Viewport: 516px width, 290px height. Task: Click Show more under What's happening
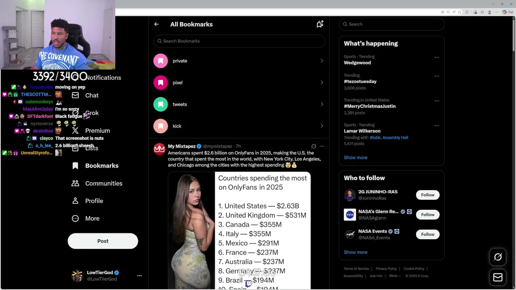coord(356,157)
